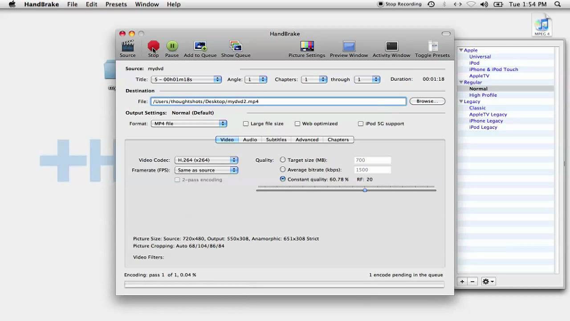Open the Window menu

(x=147, y=4)
